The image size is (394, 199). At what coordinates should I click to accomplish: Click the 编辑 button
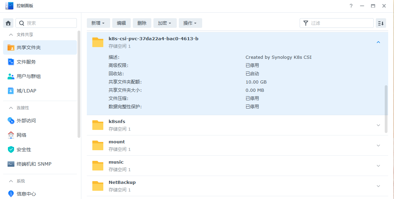click(x=121, y=23)
